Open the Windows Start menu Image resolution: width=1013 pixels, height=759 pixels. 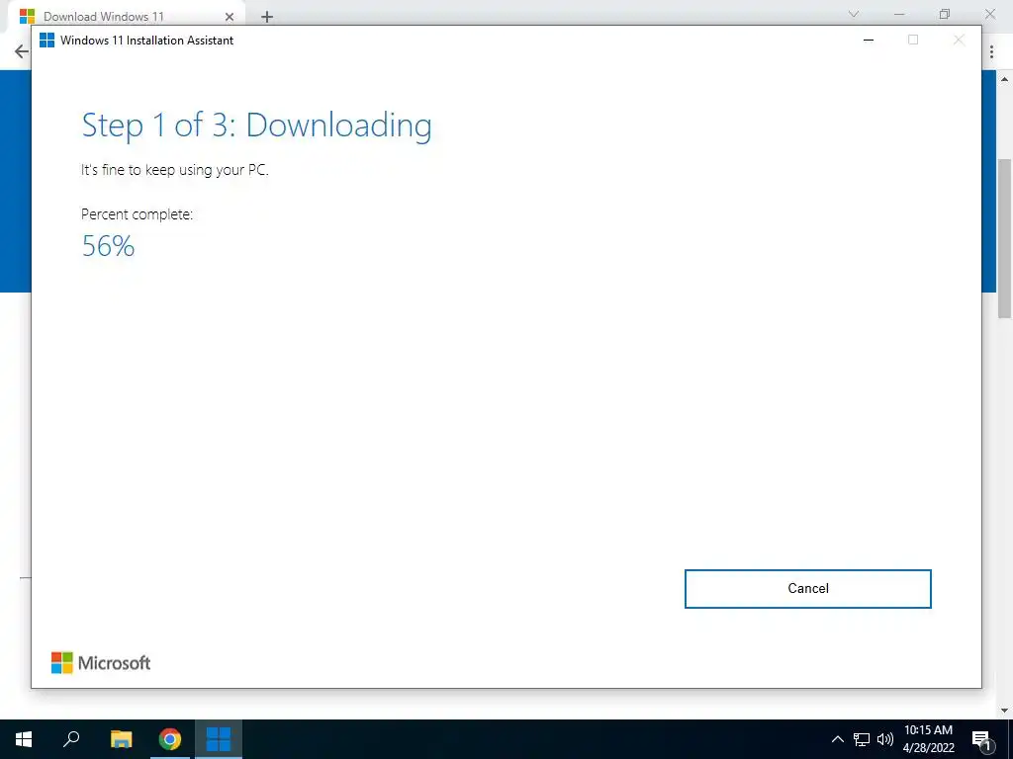(x=24, y=739)
